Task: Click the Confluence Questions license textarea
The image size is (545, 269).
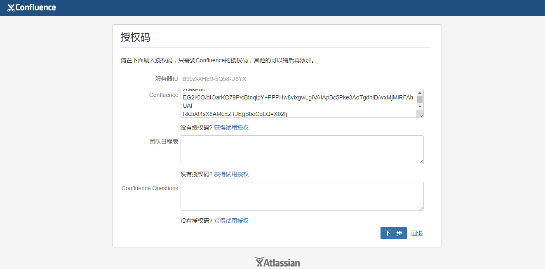Action: pos(302,196)
